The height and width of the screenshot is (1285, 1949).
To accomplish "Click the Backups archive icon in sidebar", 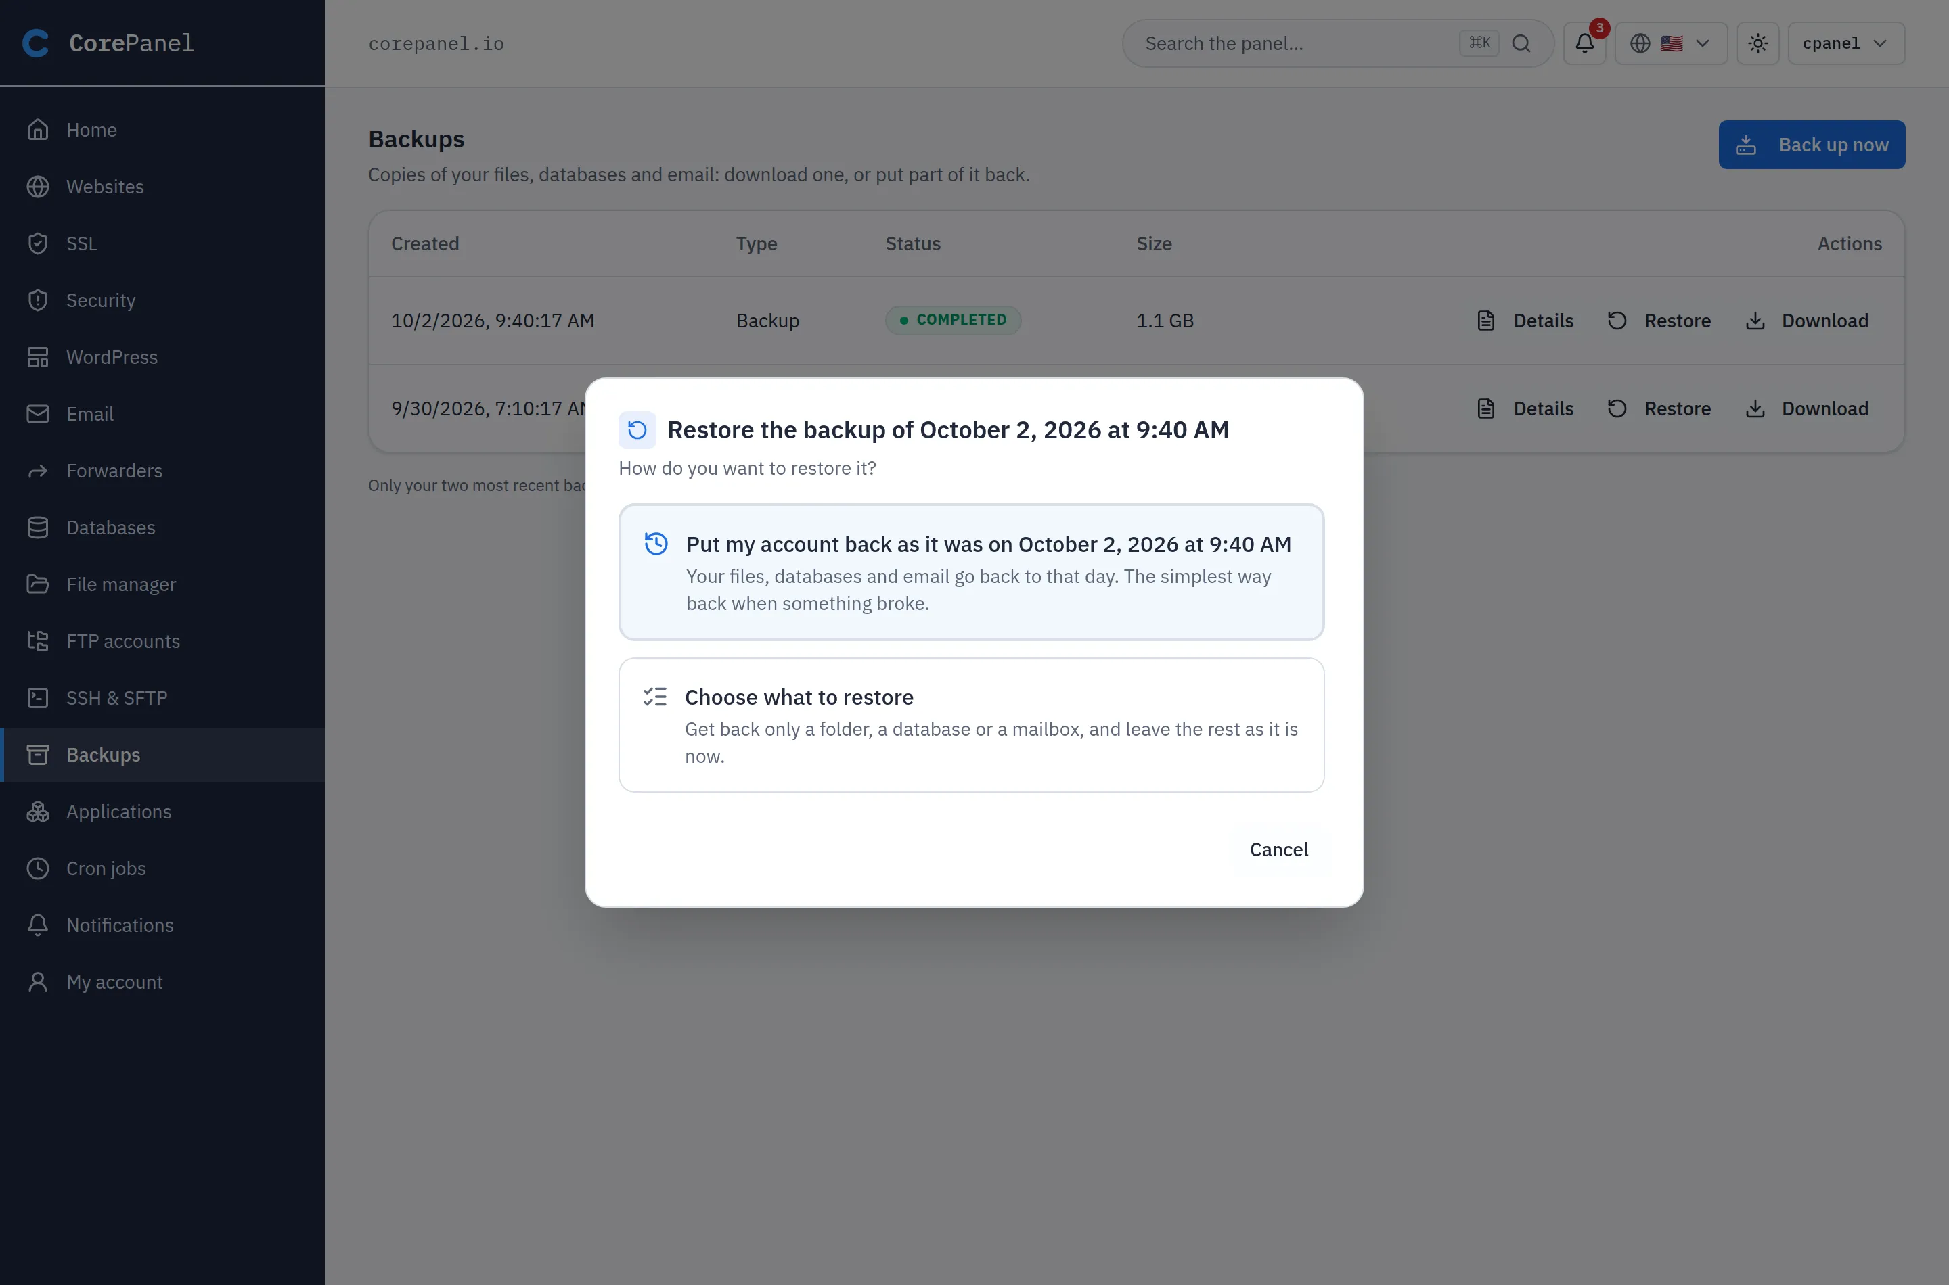I will (38, 755).
